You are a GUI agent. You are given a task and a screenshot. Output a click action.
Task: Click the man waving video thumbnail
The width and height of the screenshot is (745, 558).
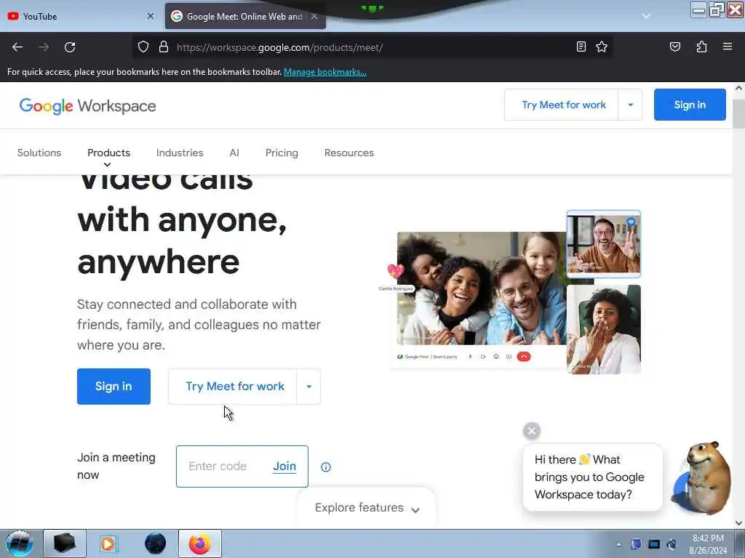603,244
